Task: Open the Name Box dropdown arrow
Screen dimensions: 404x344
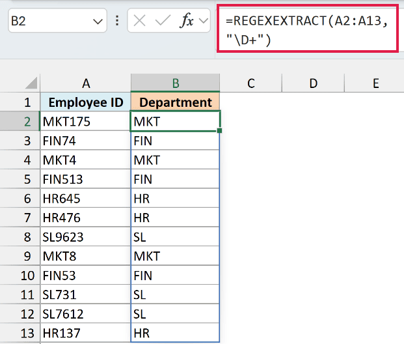Action: 98,21
